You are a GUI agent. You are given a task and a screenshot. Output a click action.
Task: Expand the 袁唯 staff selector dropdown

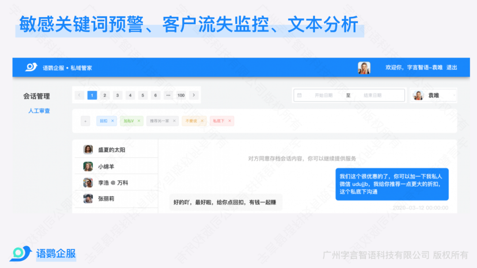coord(454,95)
